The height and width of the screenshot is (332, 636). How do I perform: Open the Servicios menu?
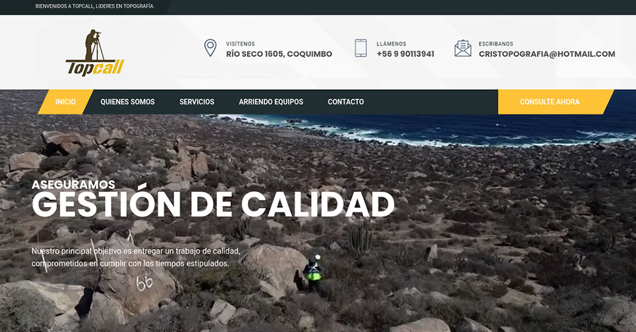click(x=197, y=102)
